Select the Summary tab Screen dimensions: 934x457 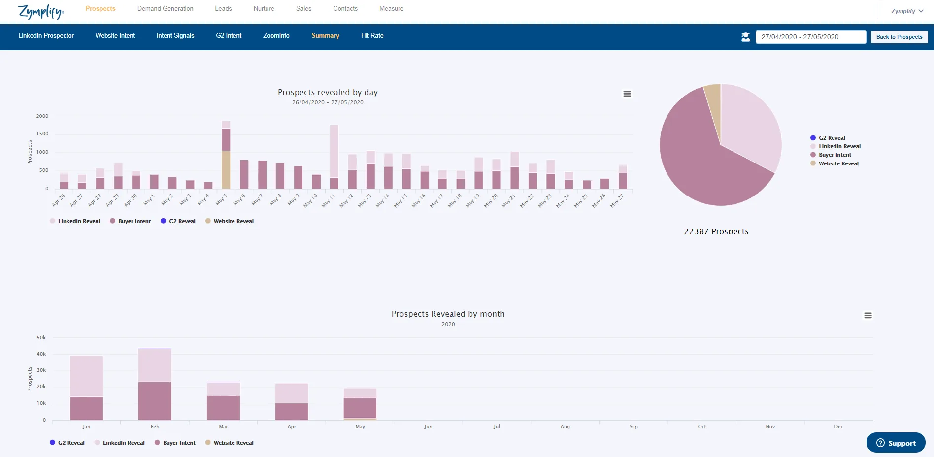pyautogui.click(x=325, y=36)
